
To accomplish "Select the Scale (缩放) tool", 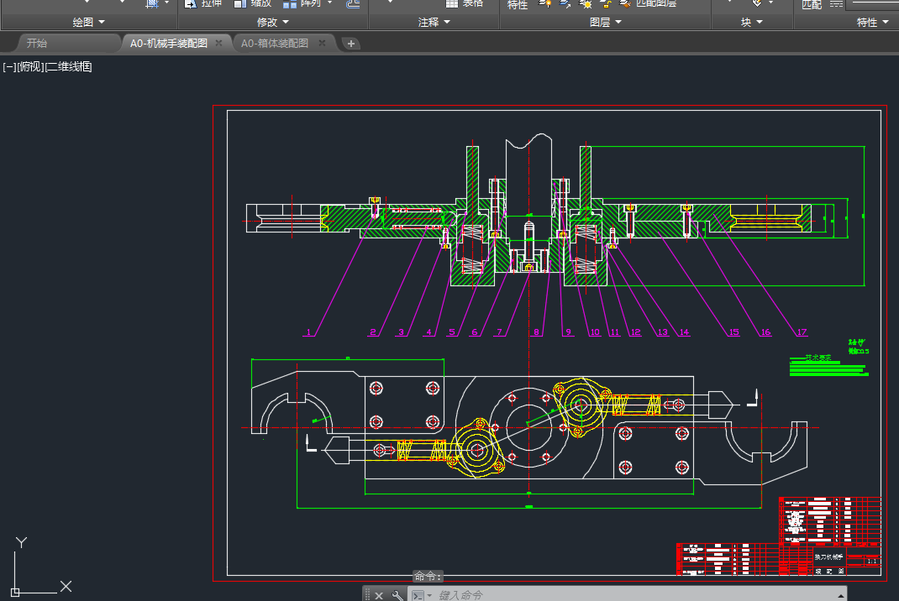I will click(240, 3).
